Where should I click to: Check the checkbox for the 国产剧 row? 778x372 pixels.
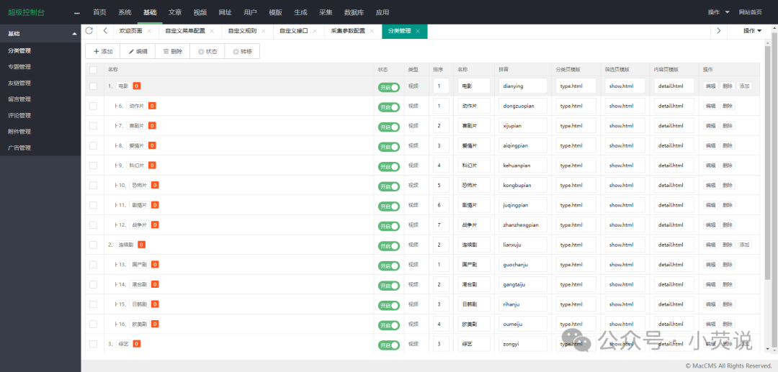[x=93, y=265]
